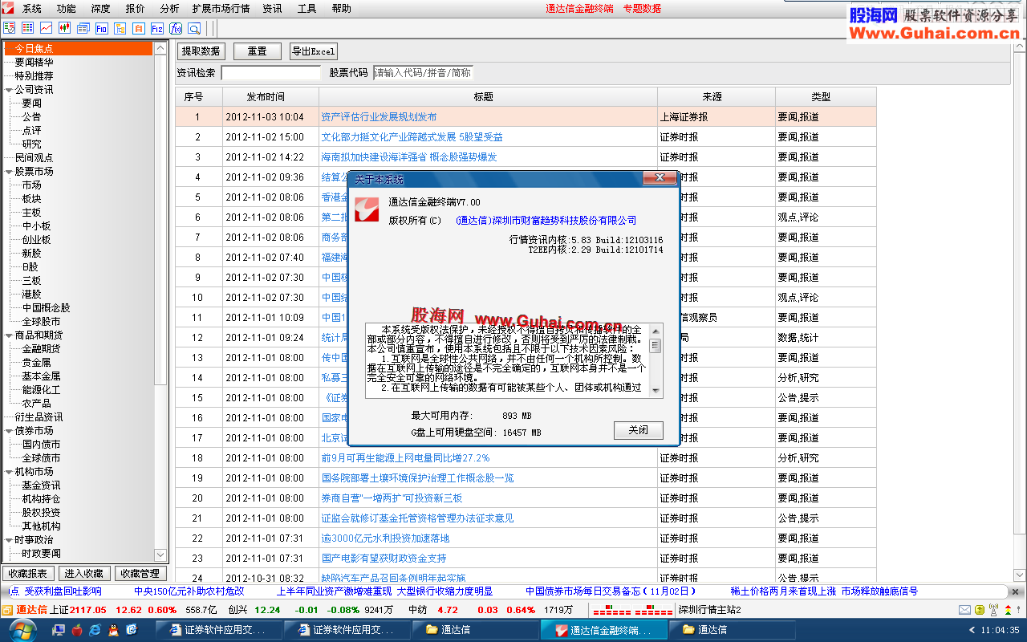Select 今日焦点 in the left tree
1027x642 pixels.
tap(77, 49)
